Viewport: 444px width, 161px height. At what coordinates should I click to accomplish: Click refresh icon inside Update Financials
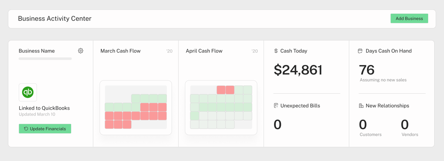(26, 129)
